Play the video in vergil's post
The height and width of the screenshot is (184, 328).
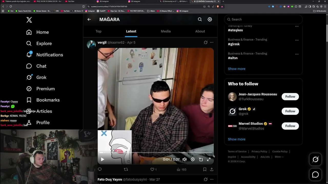[x=102, y=159]
